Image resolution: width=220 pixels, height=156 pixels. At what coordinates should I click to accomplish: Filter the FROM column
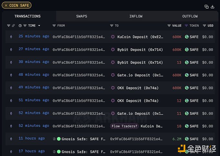[54, 25]
